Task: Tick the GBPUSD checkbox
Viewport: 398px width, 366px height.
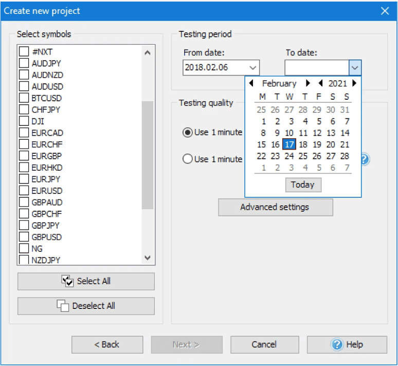Action: [x=24, y=237]
